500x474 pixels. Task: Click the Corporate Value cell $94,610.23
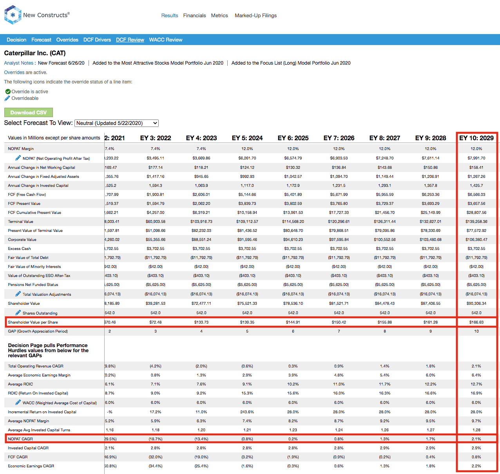click(293, 240)
